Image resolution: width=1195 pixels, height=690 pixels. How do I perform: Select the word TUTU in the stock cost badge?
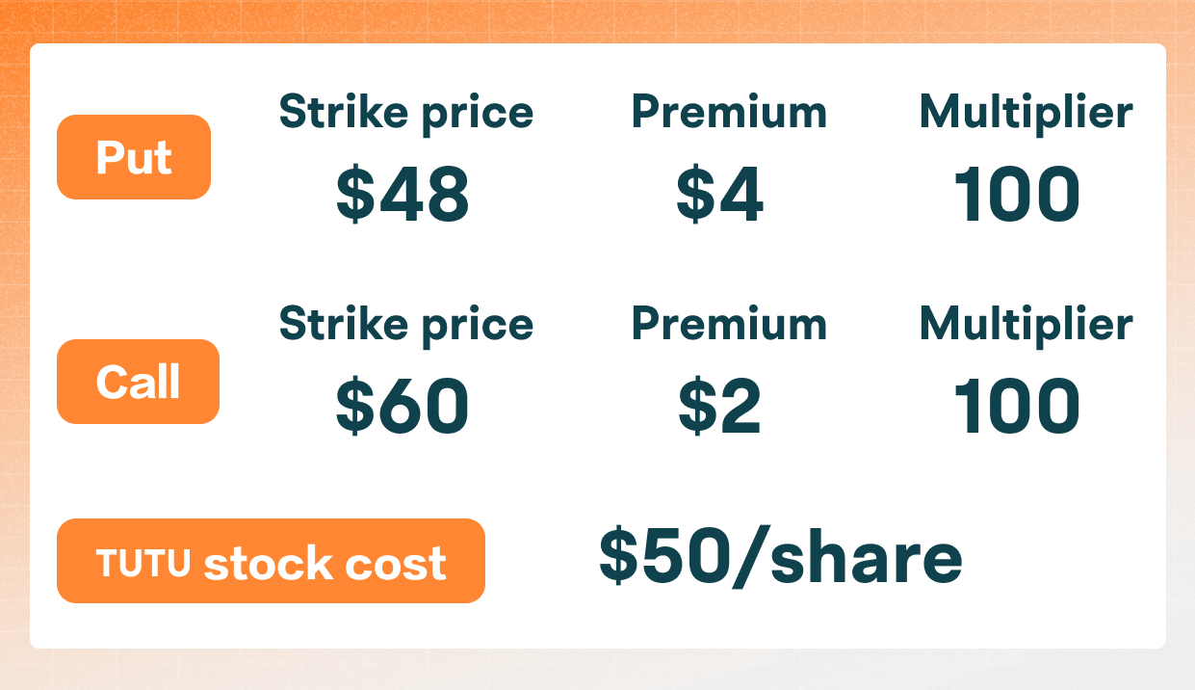tap(143, 563)
